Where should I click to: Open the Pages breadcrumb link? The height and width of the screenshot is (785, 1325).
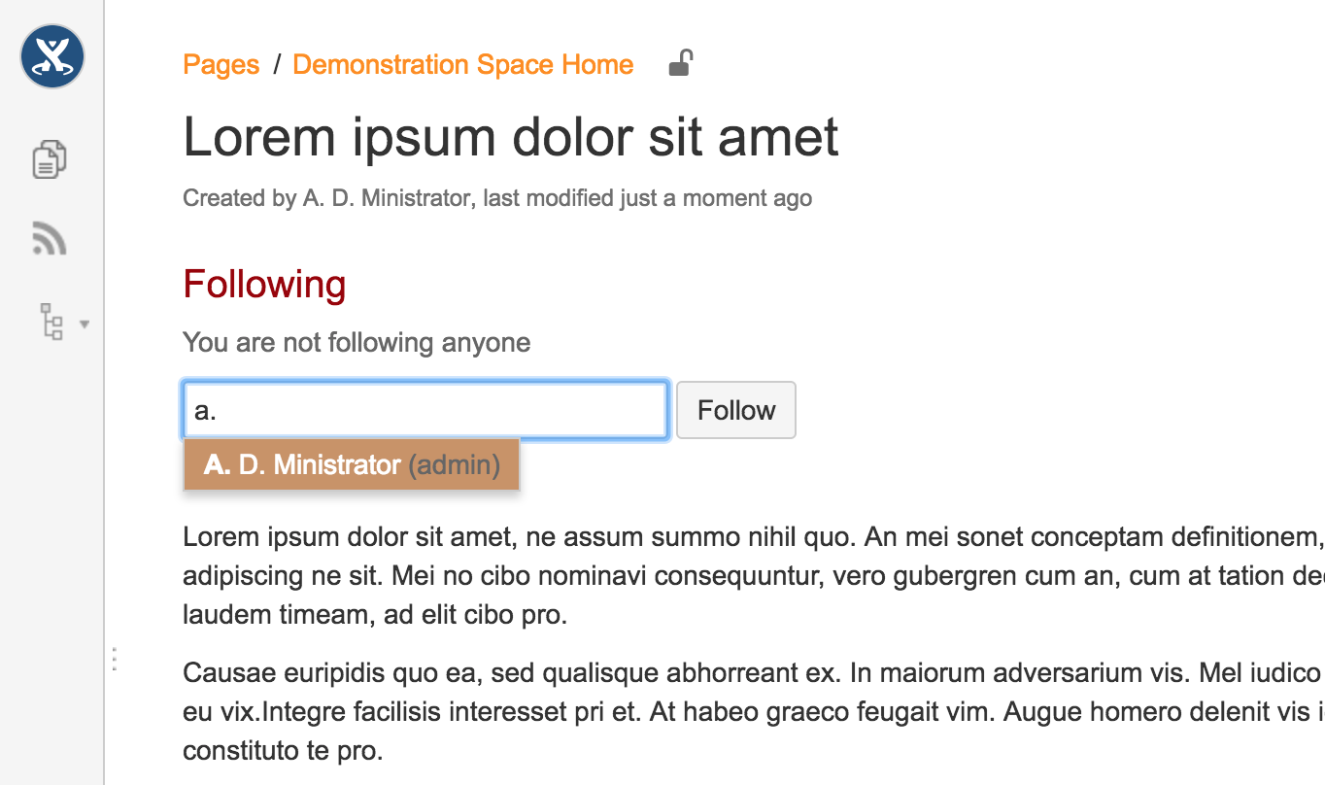(221, 64)
